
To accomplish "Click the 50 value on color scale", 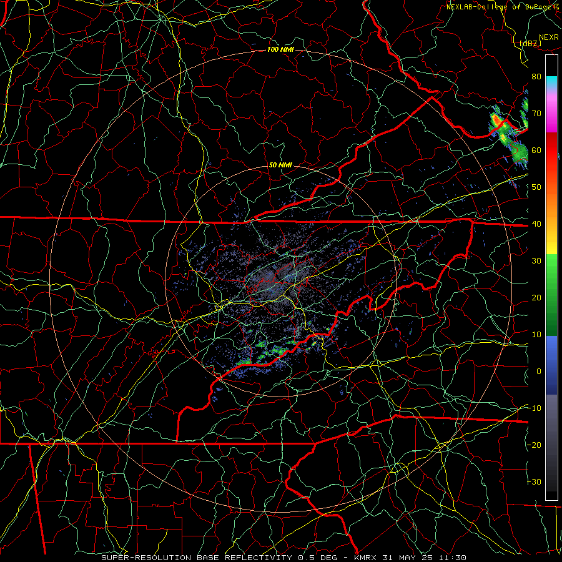I will (536, 187).
